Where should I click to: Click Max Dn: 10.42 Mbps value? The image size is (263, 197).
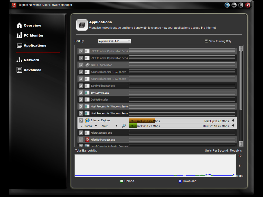tap(216, 126)
